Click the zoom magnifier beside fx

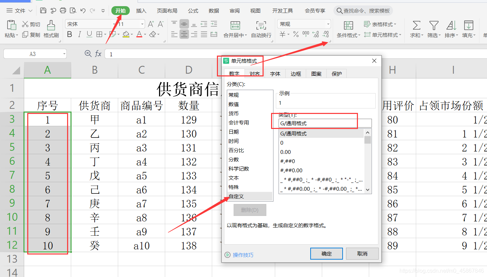tap(88, 54)
